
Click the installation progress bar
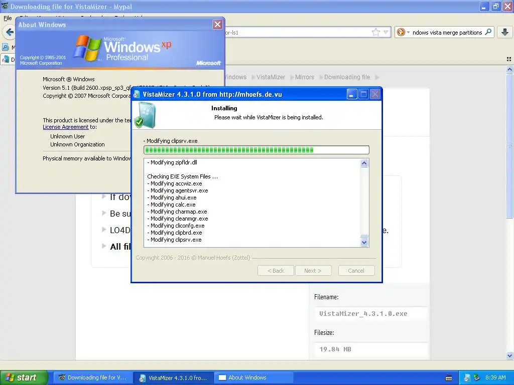coord(256,150)
